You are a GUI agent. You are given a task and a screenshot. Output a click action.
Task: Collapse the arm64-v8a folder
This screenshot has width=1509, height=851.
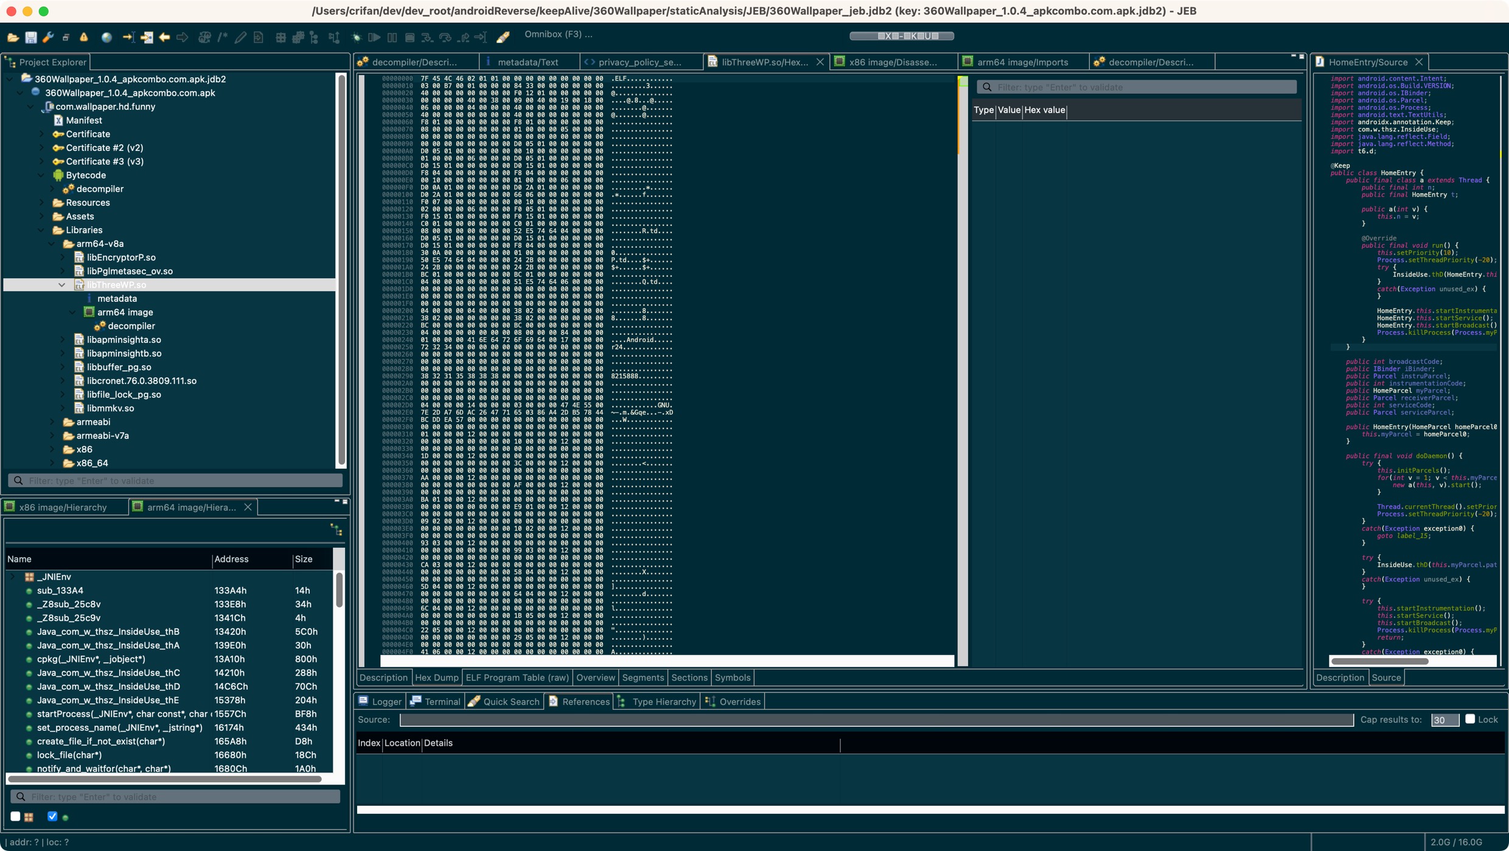click(x=52, y=244)
